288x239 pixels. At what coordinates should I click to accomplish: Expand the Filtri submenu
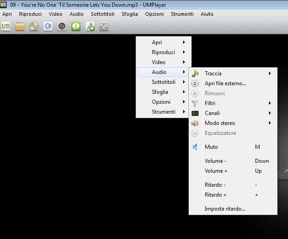click(x=233, y=103)
